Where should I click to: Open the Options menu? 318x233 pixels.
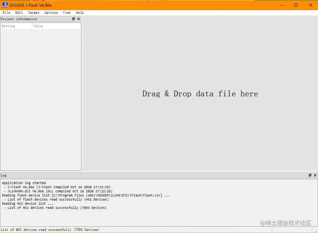[x=51, y=13]
